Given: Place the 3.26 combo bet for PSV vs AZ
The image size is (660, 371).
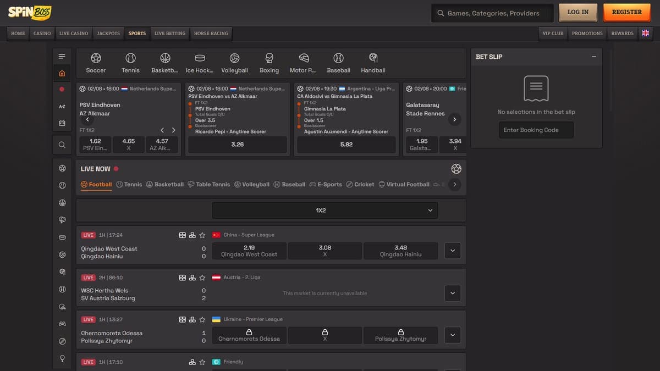Looking at the screenshot, I should pos(238,145).
